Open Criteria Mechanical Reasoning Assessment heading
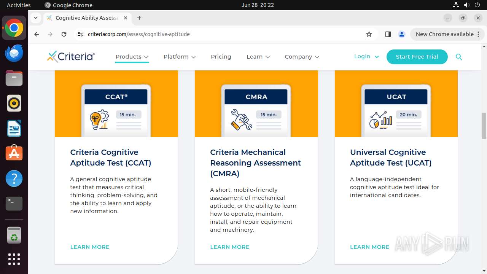487x274 pixels. pos(255,163)
